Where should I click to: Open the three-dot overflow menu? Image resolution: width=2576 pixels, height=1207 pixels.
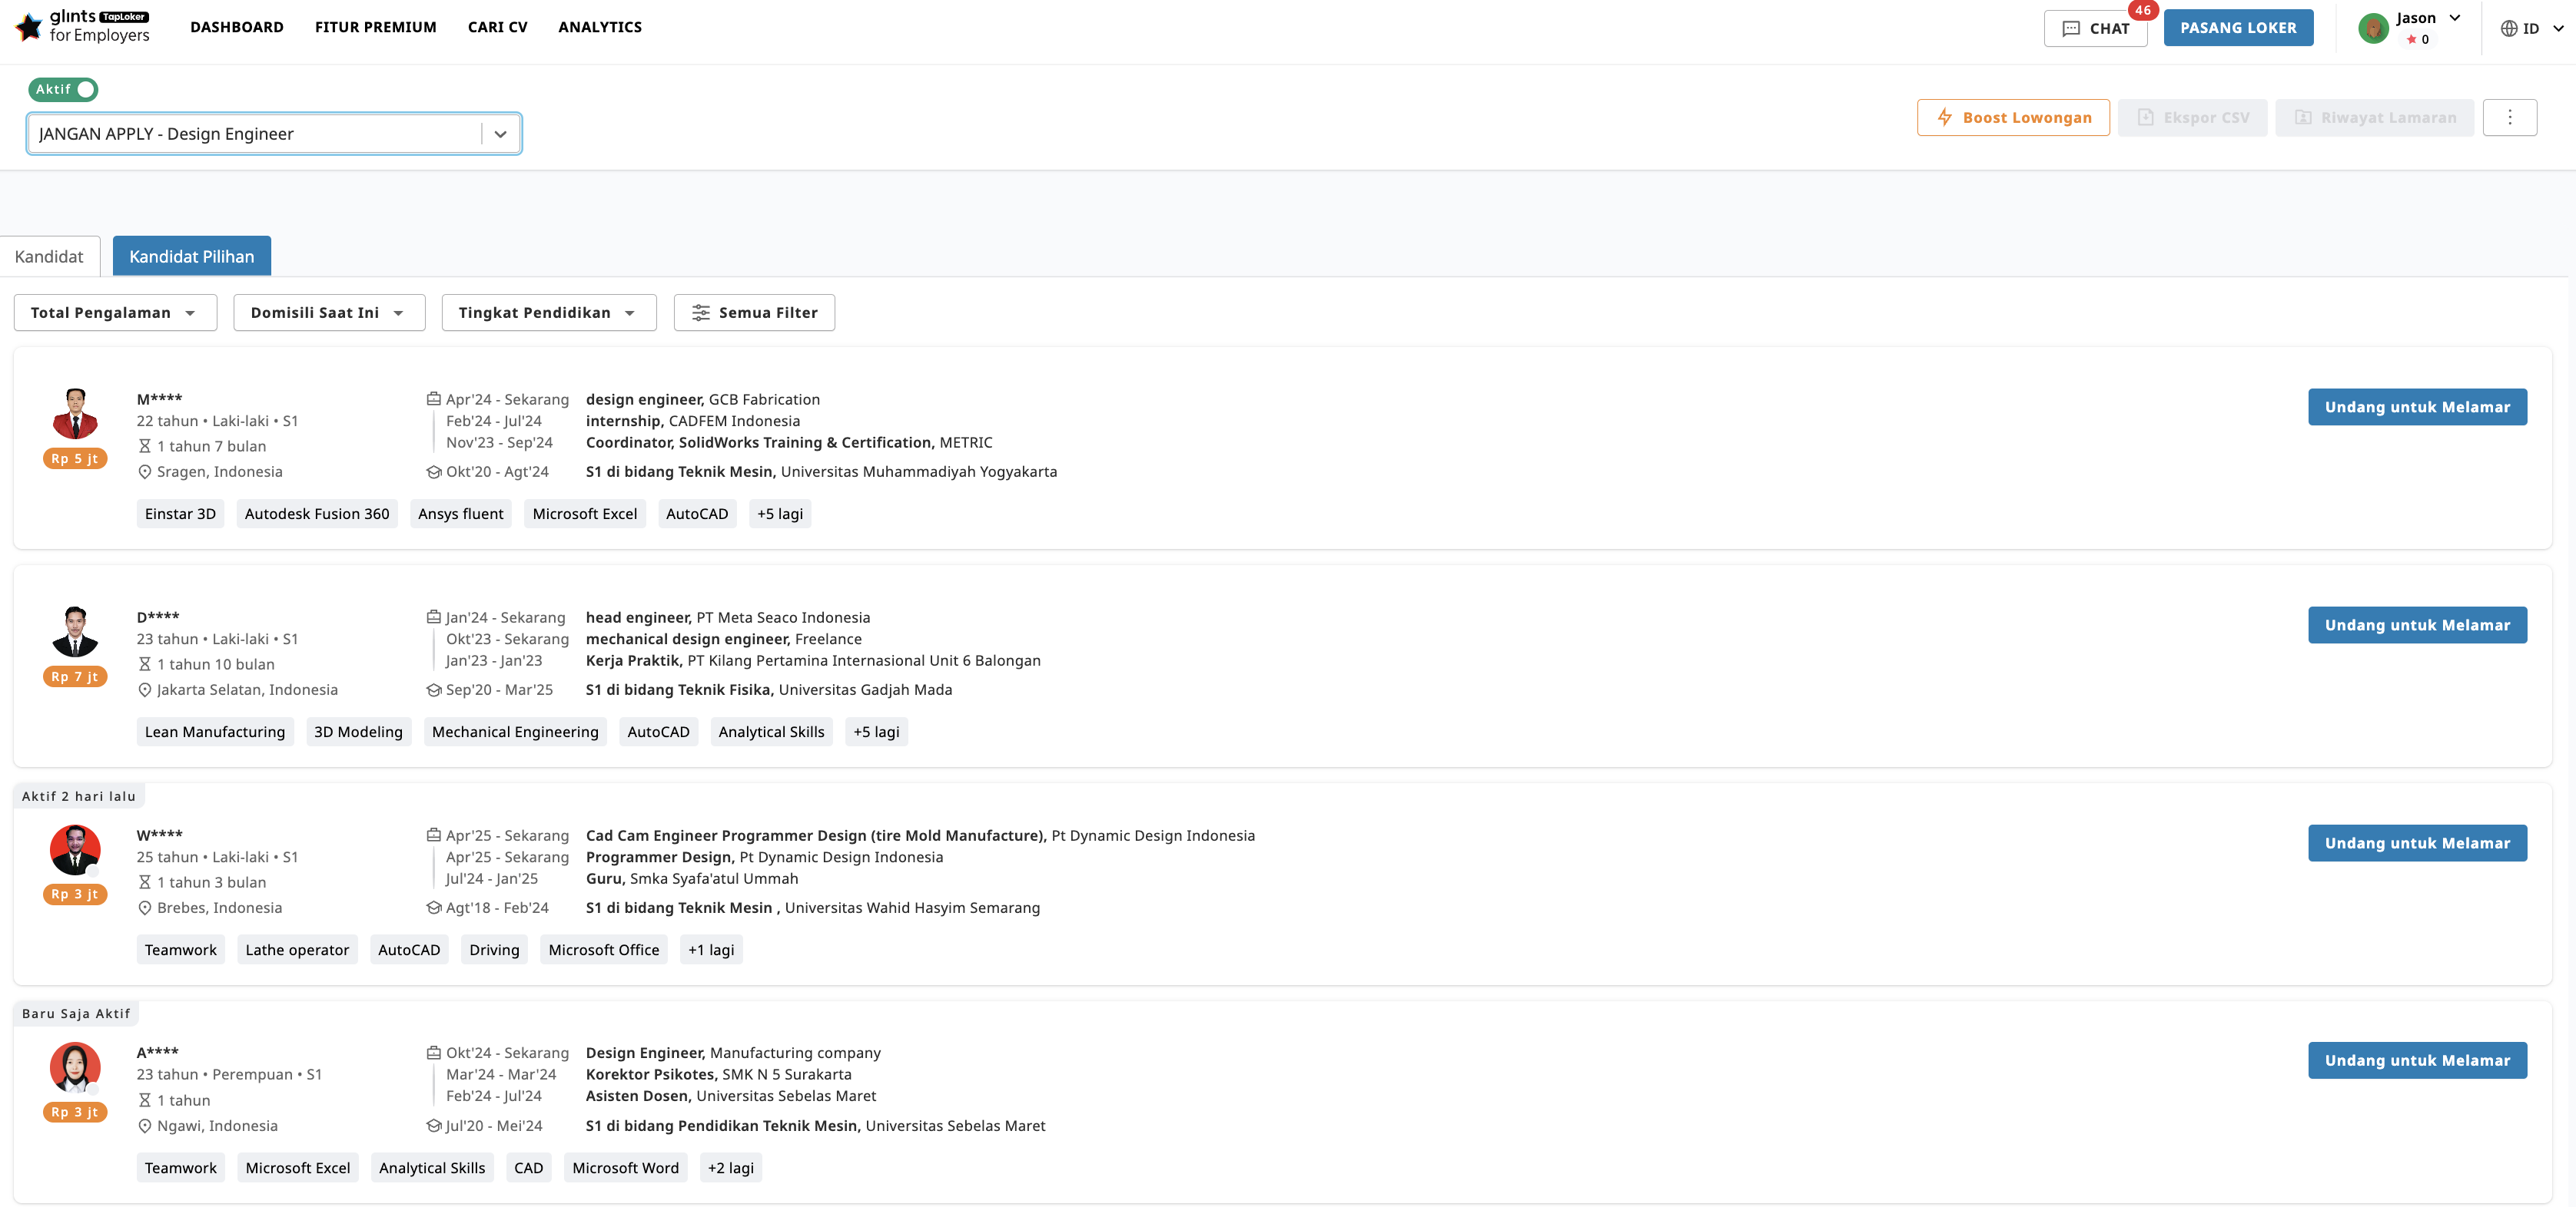[2510, 117]
